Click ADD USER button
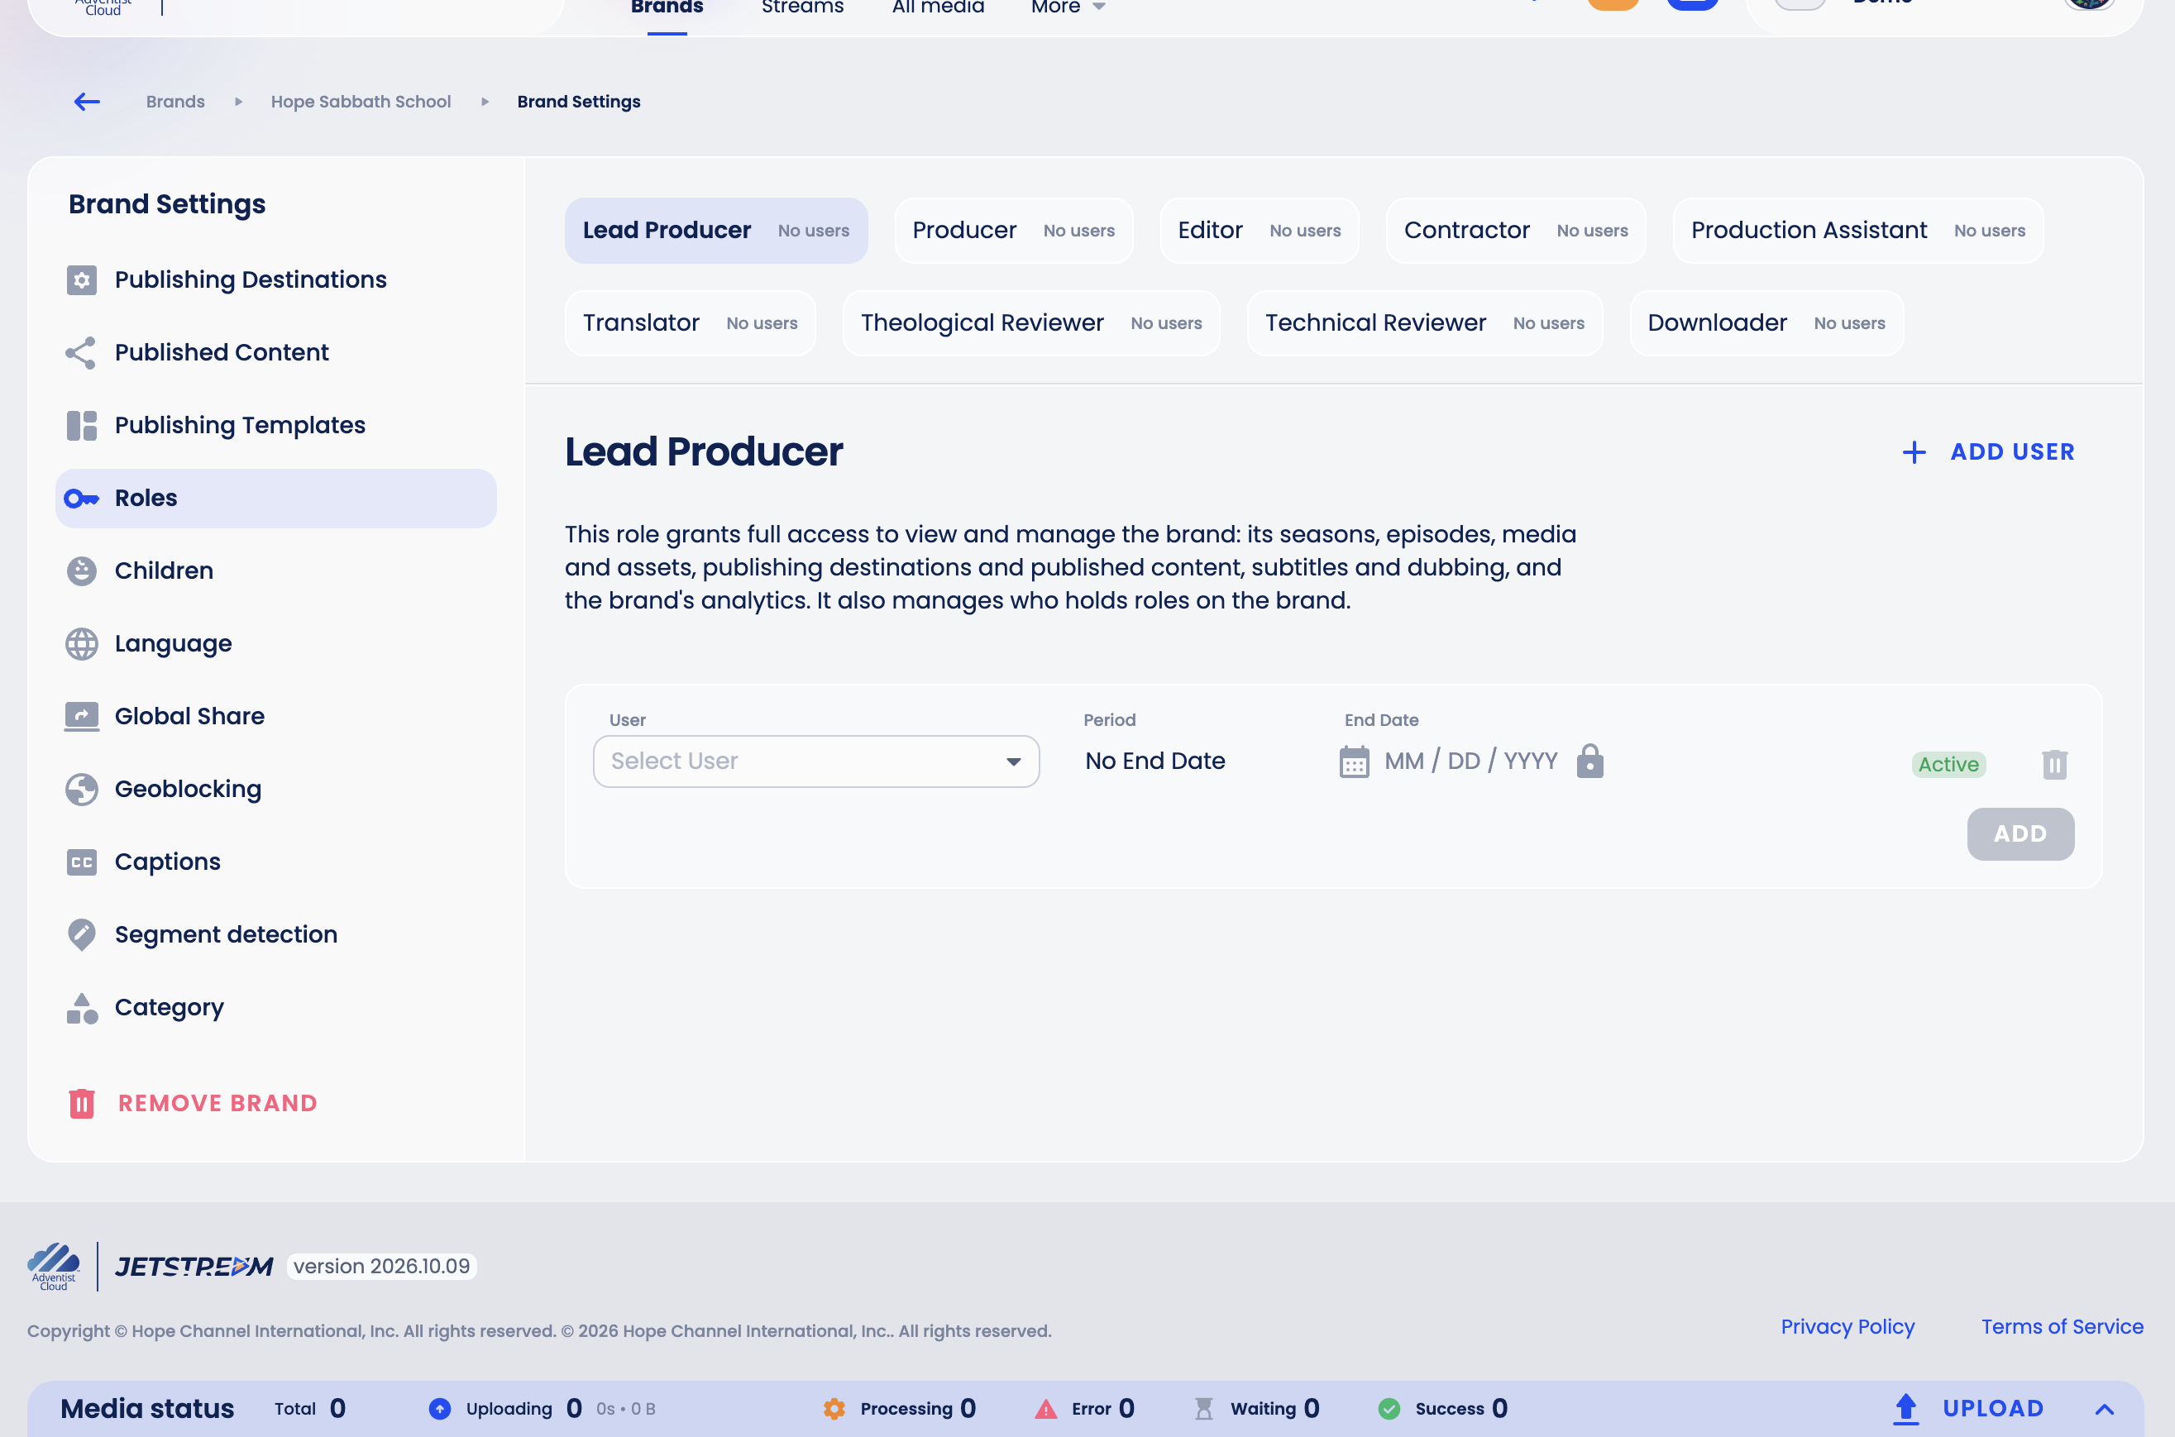Screen dimensions: 2175x1437 pyautogui.click(x=1988, y=451)
